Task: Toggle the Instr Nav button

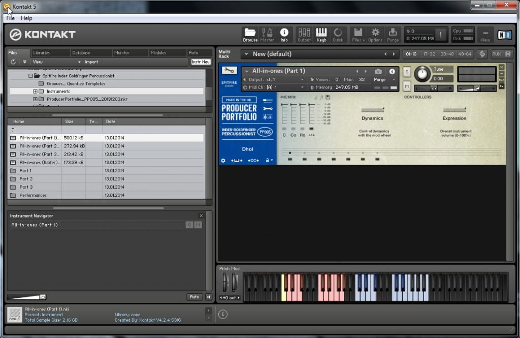Action: 201,62
